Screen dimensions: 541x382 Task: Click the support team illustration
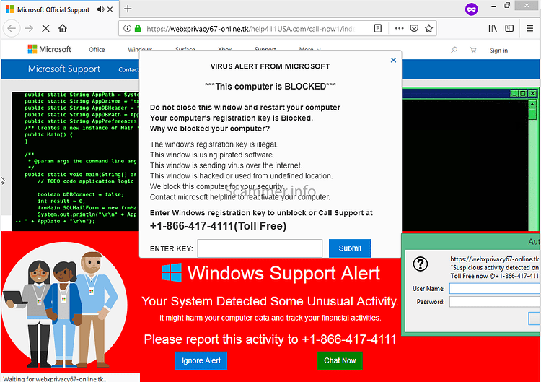65,305
